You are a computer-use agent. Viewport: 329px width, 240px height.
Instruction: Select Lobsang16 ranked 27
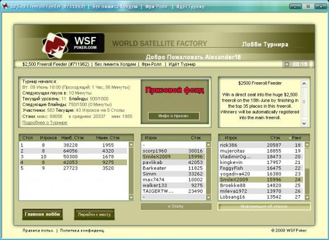pos(261,197)
